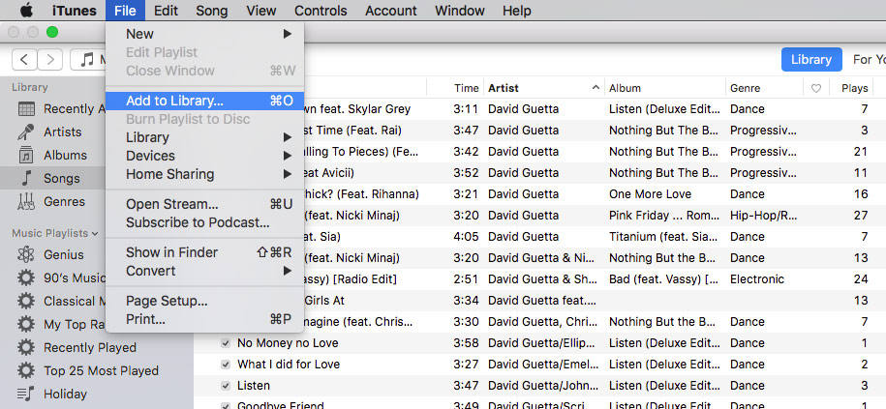Open the Apple menu
Viewport: 886px width, 409px height.
click(x=26, y=11)
